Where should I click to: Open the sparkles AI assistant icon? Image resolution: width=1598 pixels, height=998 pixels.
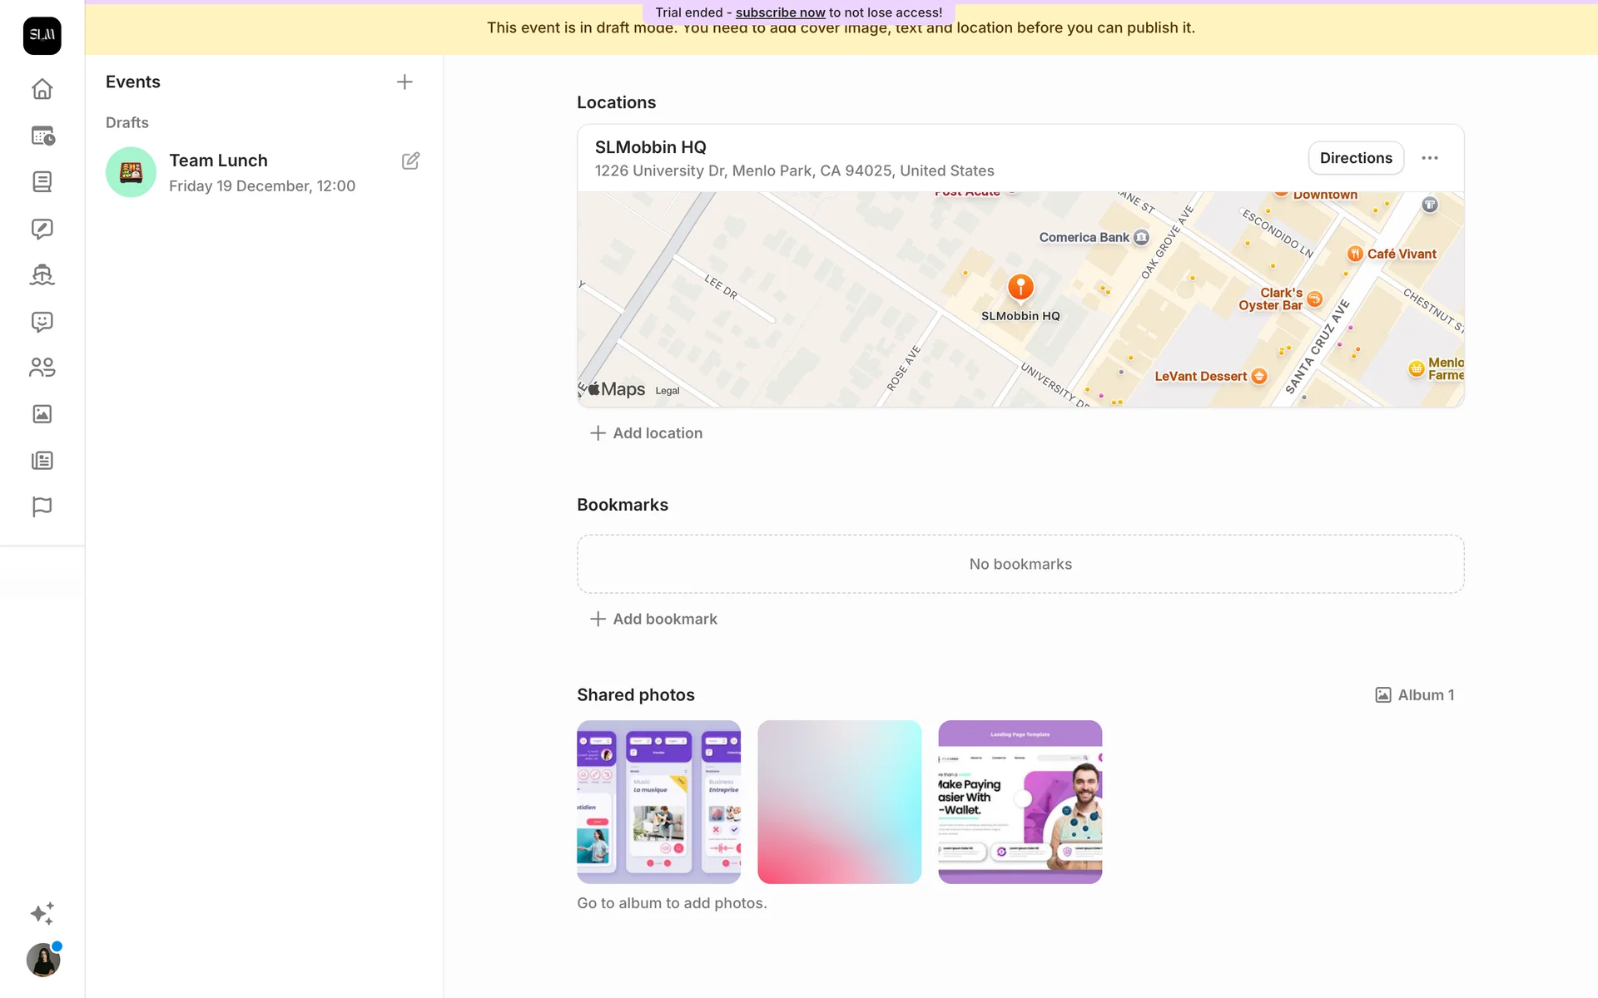tap(42, 913)
